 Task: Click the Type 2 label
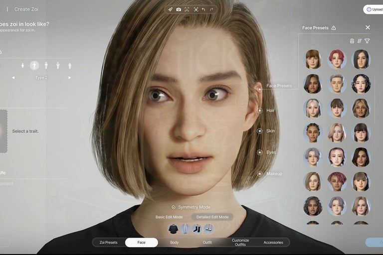coord(41,78)
